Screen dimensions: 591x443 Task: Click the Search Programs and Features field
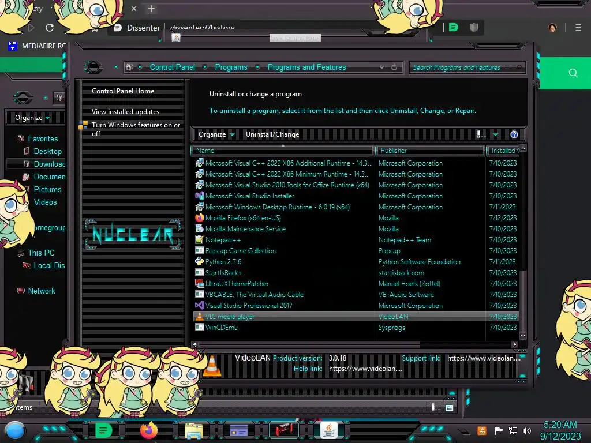467,67
